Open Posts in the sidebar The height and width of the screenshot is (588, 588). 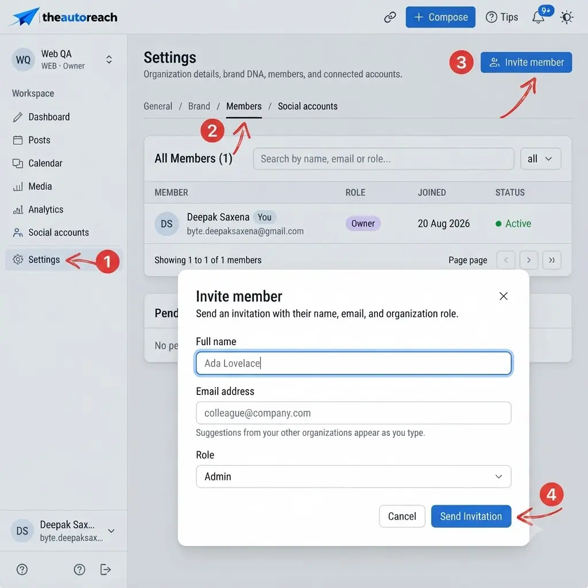[39, 140]
